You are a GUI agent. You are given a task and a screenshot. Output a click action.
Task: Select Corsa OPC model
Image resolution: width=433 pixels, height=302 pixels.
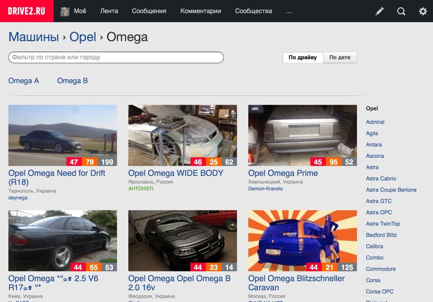380,292
